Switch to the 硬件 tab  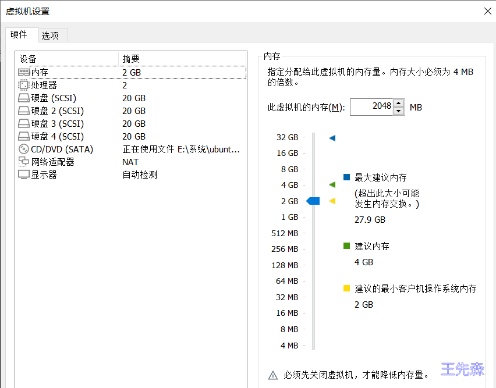(x=19, y=35)
